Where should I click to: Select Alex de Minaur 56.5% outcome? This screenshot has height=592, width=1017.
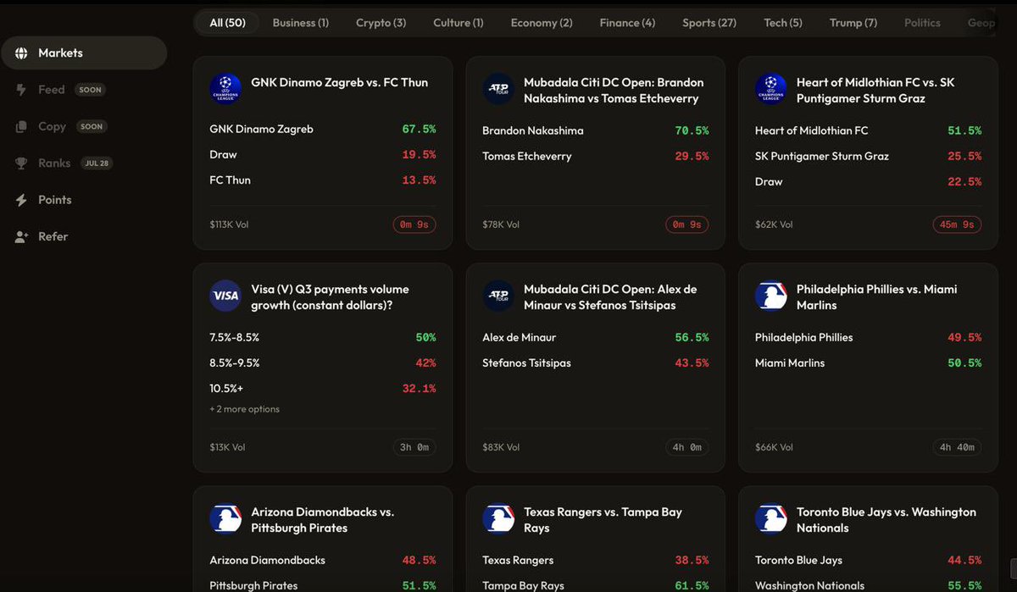point(596,337)
